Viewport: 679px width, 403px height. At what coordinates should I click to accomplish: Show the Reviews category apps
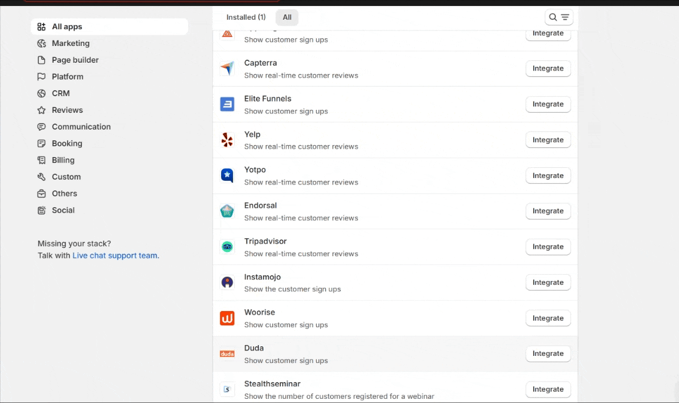click(67, 110)
